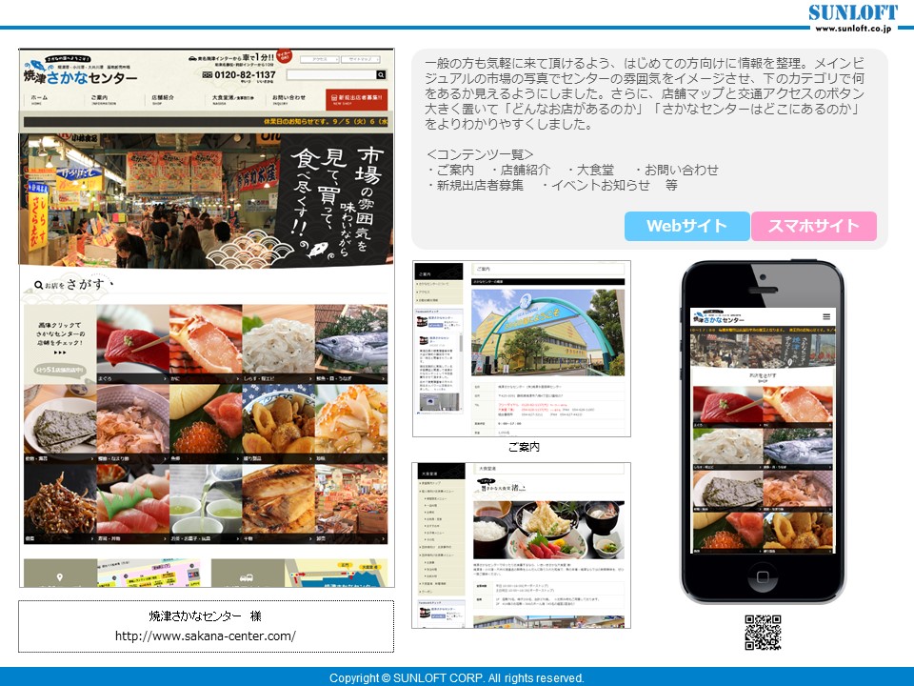This screenshot has height=686, width=914.
Task: Click the website search input field
Action: [x=330, y=74]
